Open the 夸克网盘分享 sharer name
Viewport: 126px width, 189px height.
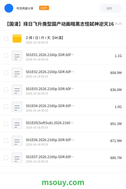point(25,8)
